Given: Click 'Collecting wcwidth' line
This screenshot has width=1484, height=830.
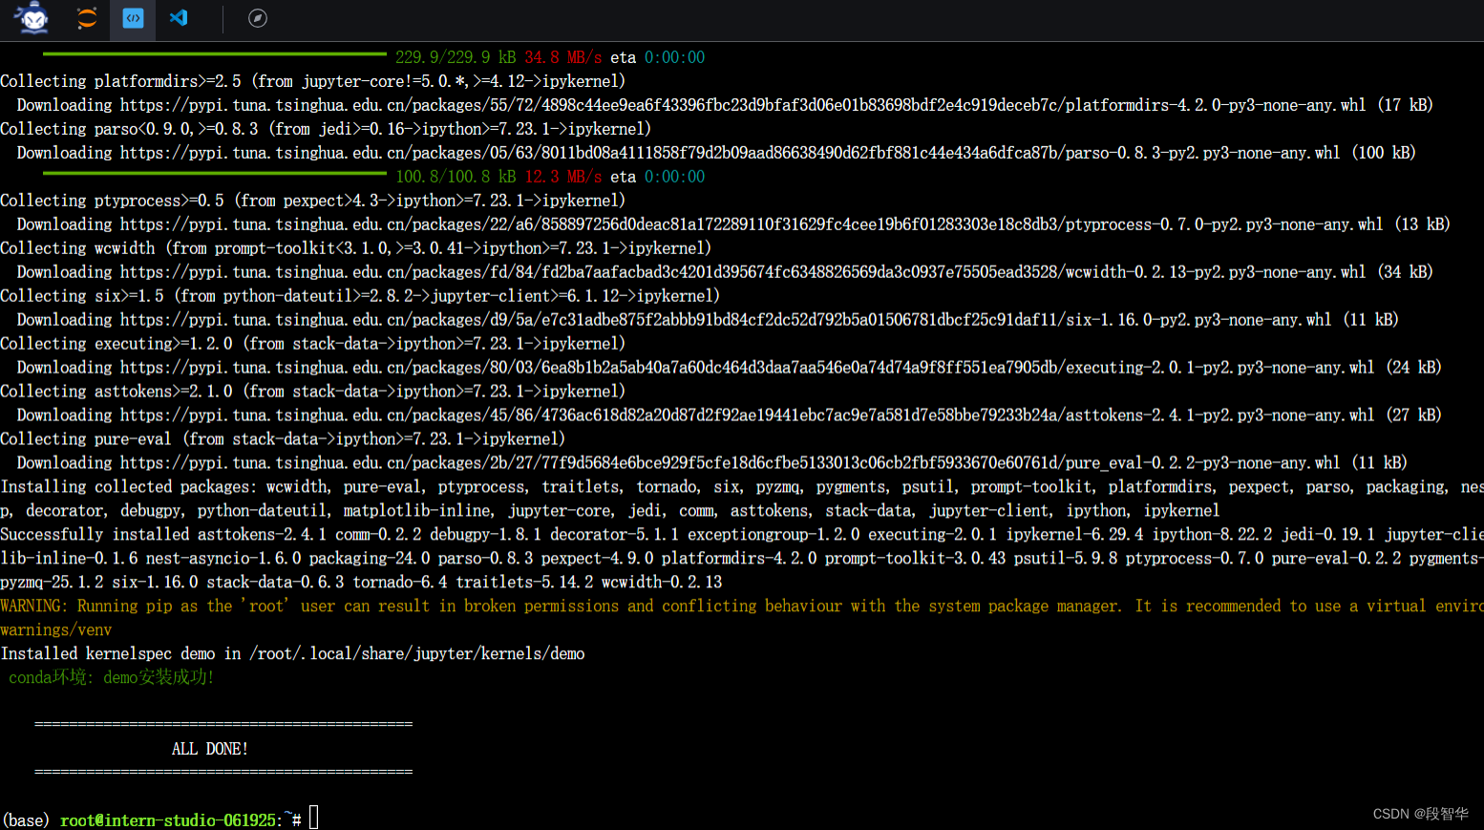Looking at the screenshot, I should (x=356, y=248).
